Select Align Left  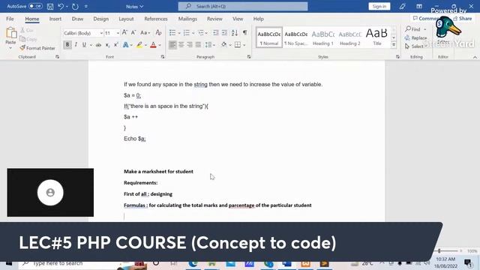click(172, 45)
